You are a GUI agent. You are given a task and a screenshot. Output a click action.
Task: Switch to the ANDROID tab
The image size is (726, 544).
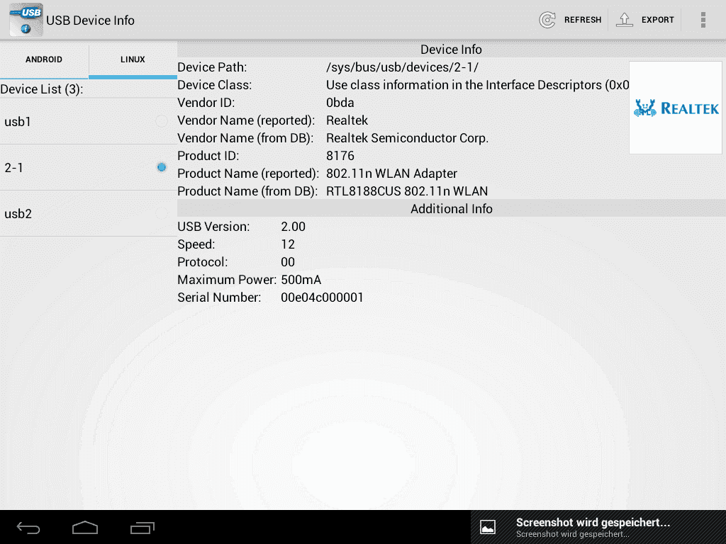(x=44, y=60)
